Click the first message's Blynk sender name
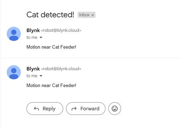Image resolution: width=181 pixels, height=129 pixels. 33,30
